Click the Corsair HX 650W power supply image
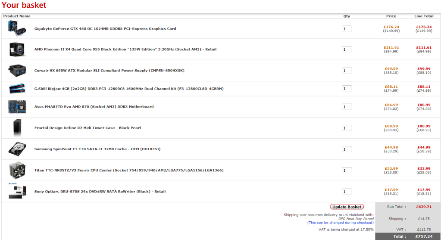The image size is (441, 242). pos(17,71)
